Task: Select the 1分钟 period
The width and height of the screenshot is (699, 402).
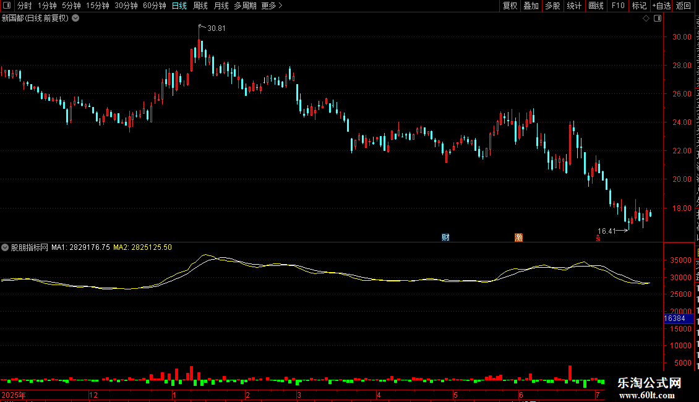Action: (47, 6)
